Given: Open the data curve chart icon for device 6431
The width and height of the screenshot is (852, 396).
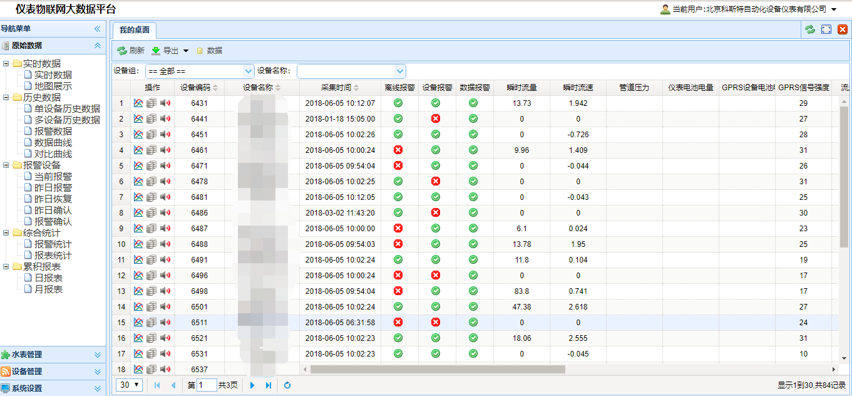Looking at the screenshot, I should point(139,103).
